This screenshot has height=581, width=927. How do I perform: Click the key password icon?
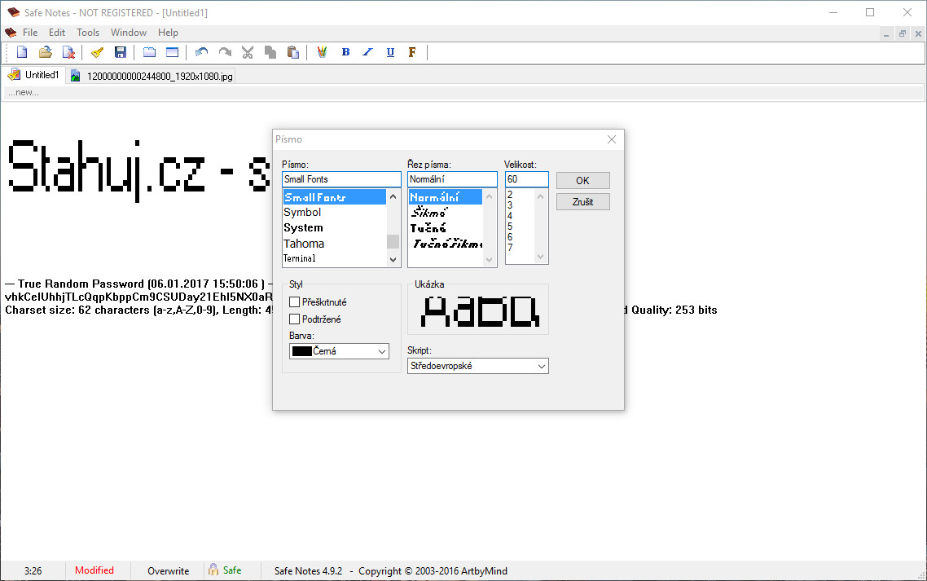click(98, 53)
